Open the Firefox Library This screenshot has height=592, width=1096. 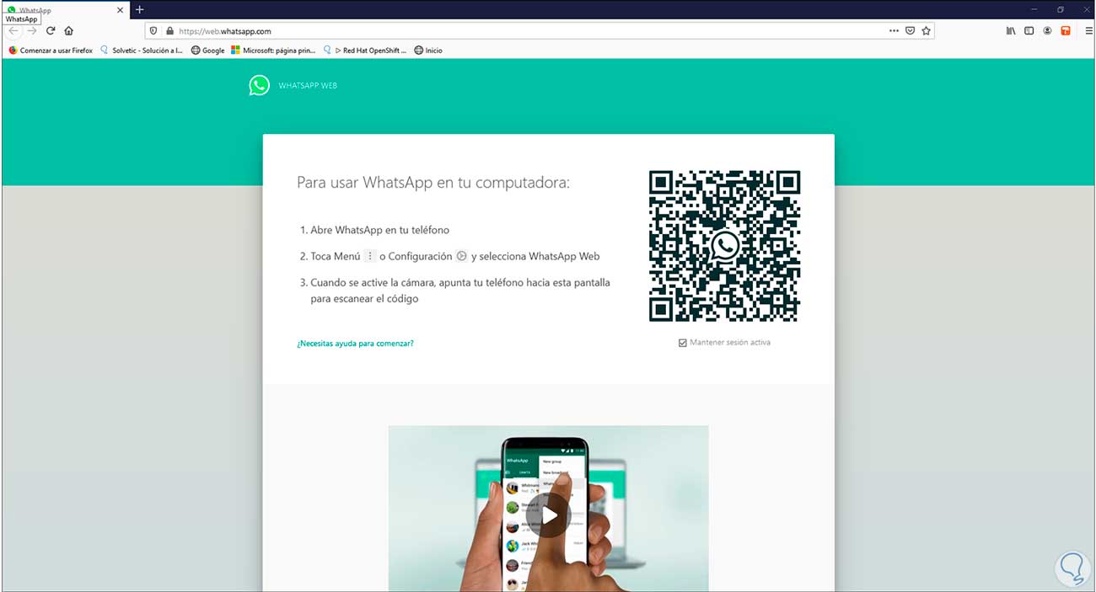[1011, 30]
